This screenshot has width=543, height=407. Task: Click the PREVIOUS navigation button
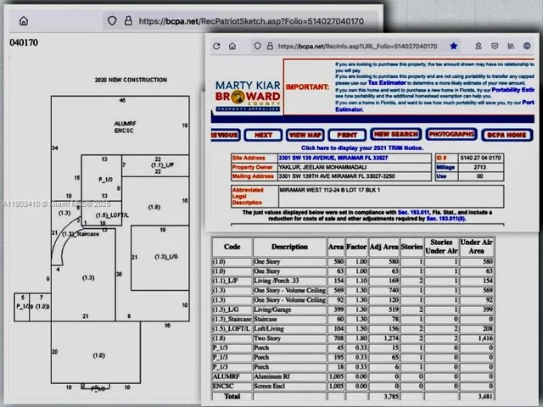224,135
